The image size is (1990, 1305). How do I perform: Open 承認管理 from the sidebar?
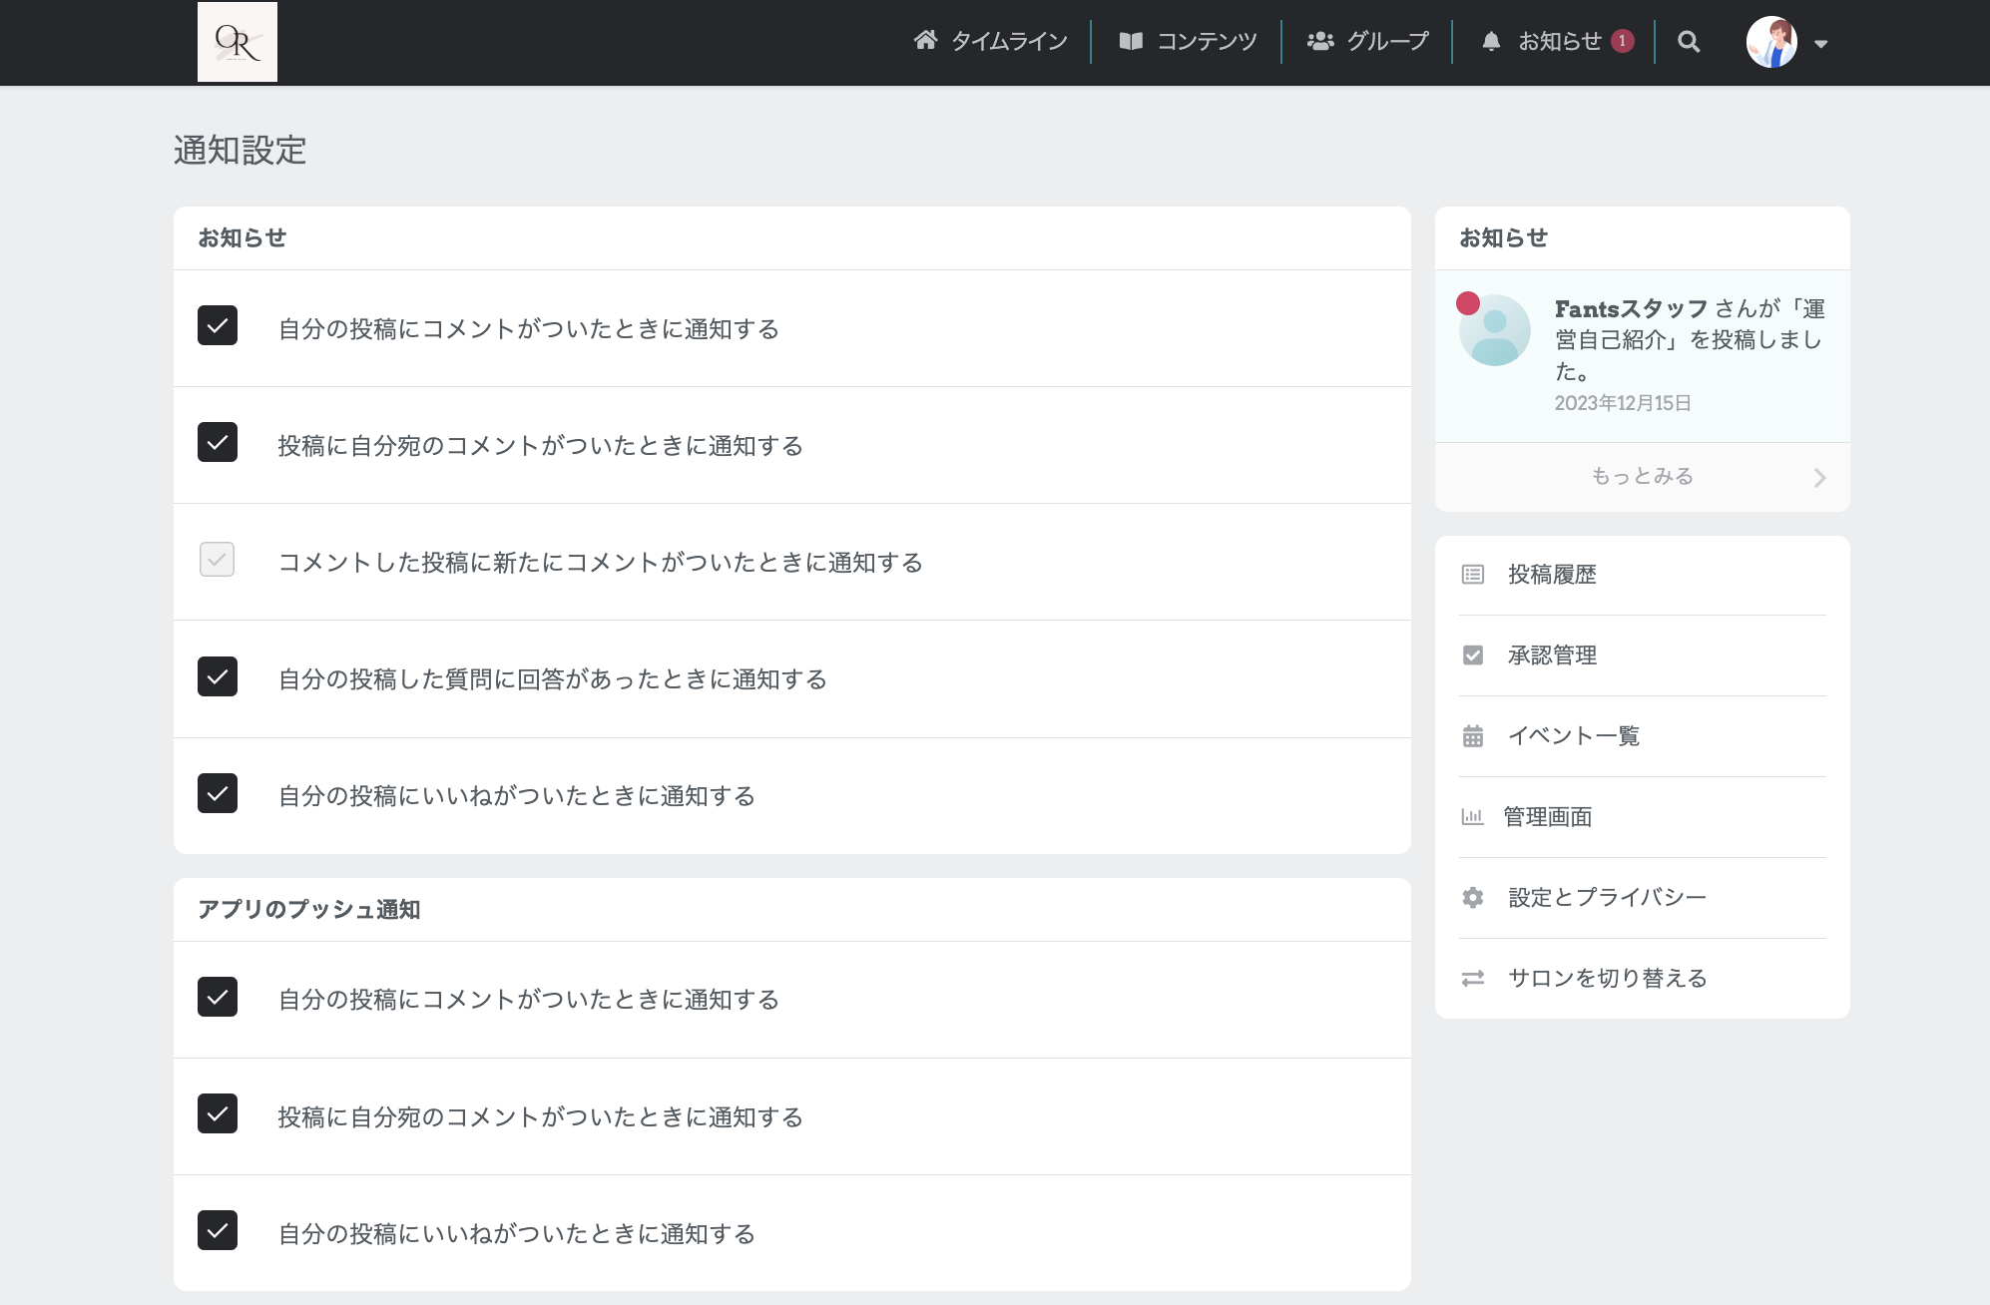click(1551, 655)
